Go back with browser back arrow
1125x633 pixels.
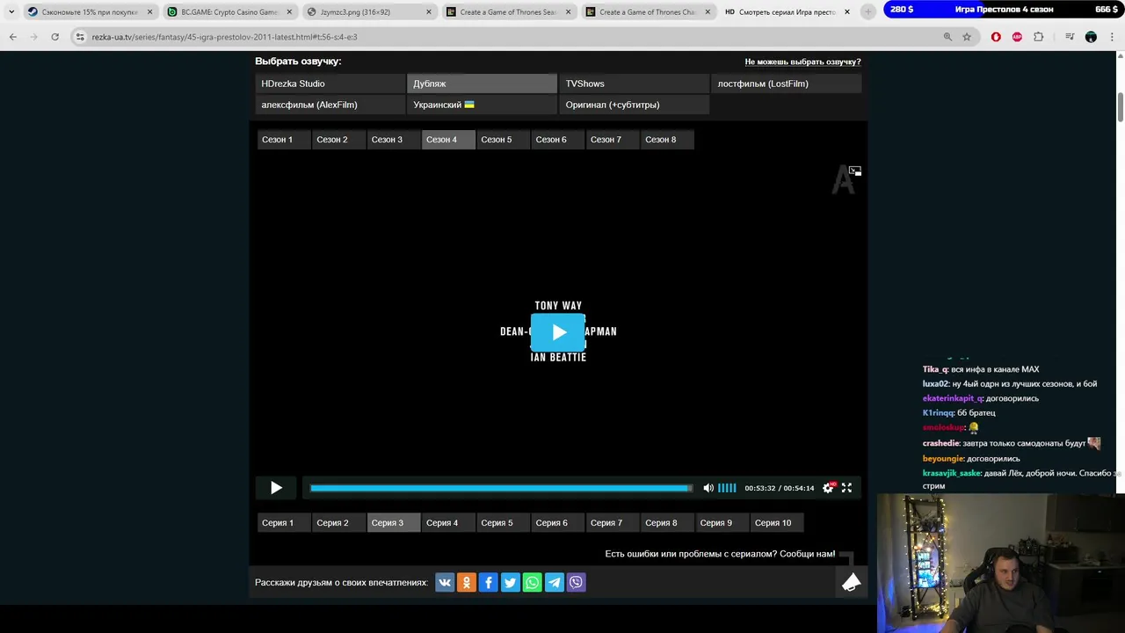(13, 37)
